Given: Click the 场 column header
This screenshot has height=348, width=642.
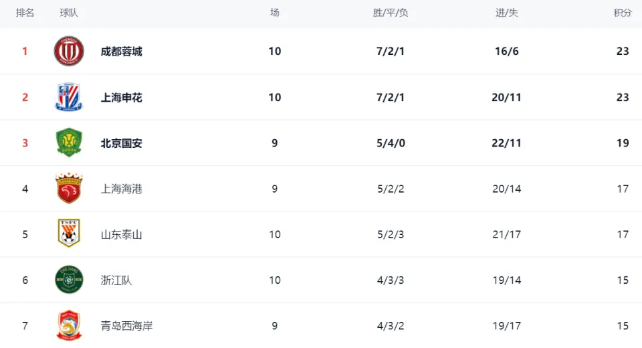Looking at the screenshot, I should [275, 13].
